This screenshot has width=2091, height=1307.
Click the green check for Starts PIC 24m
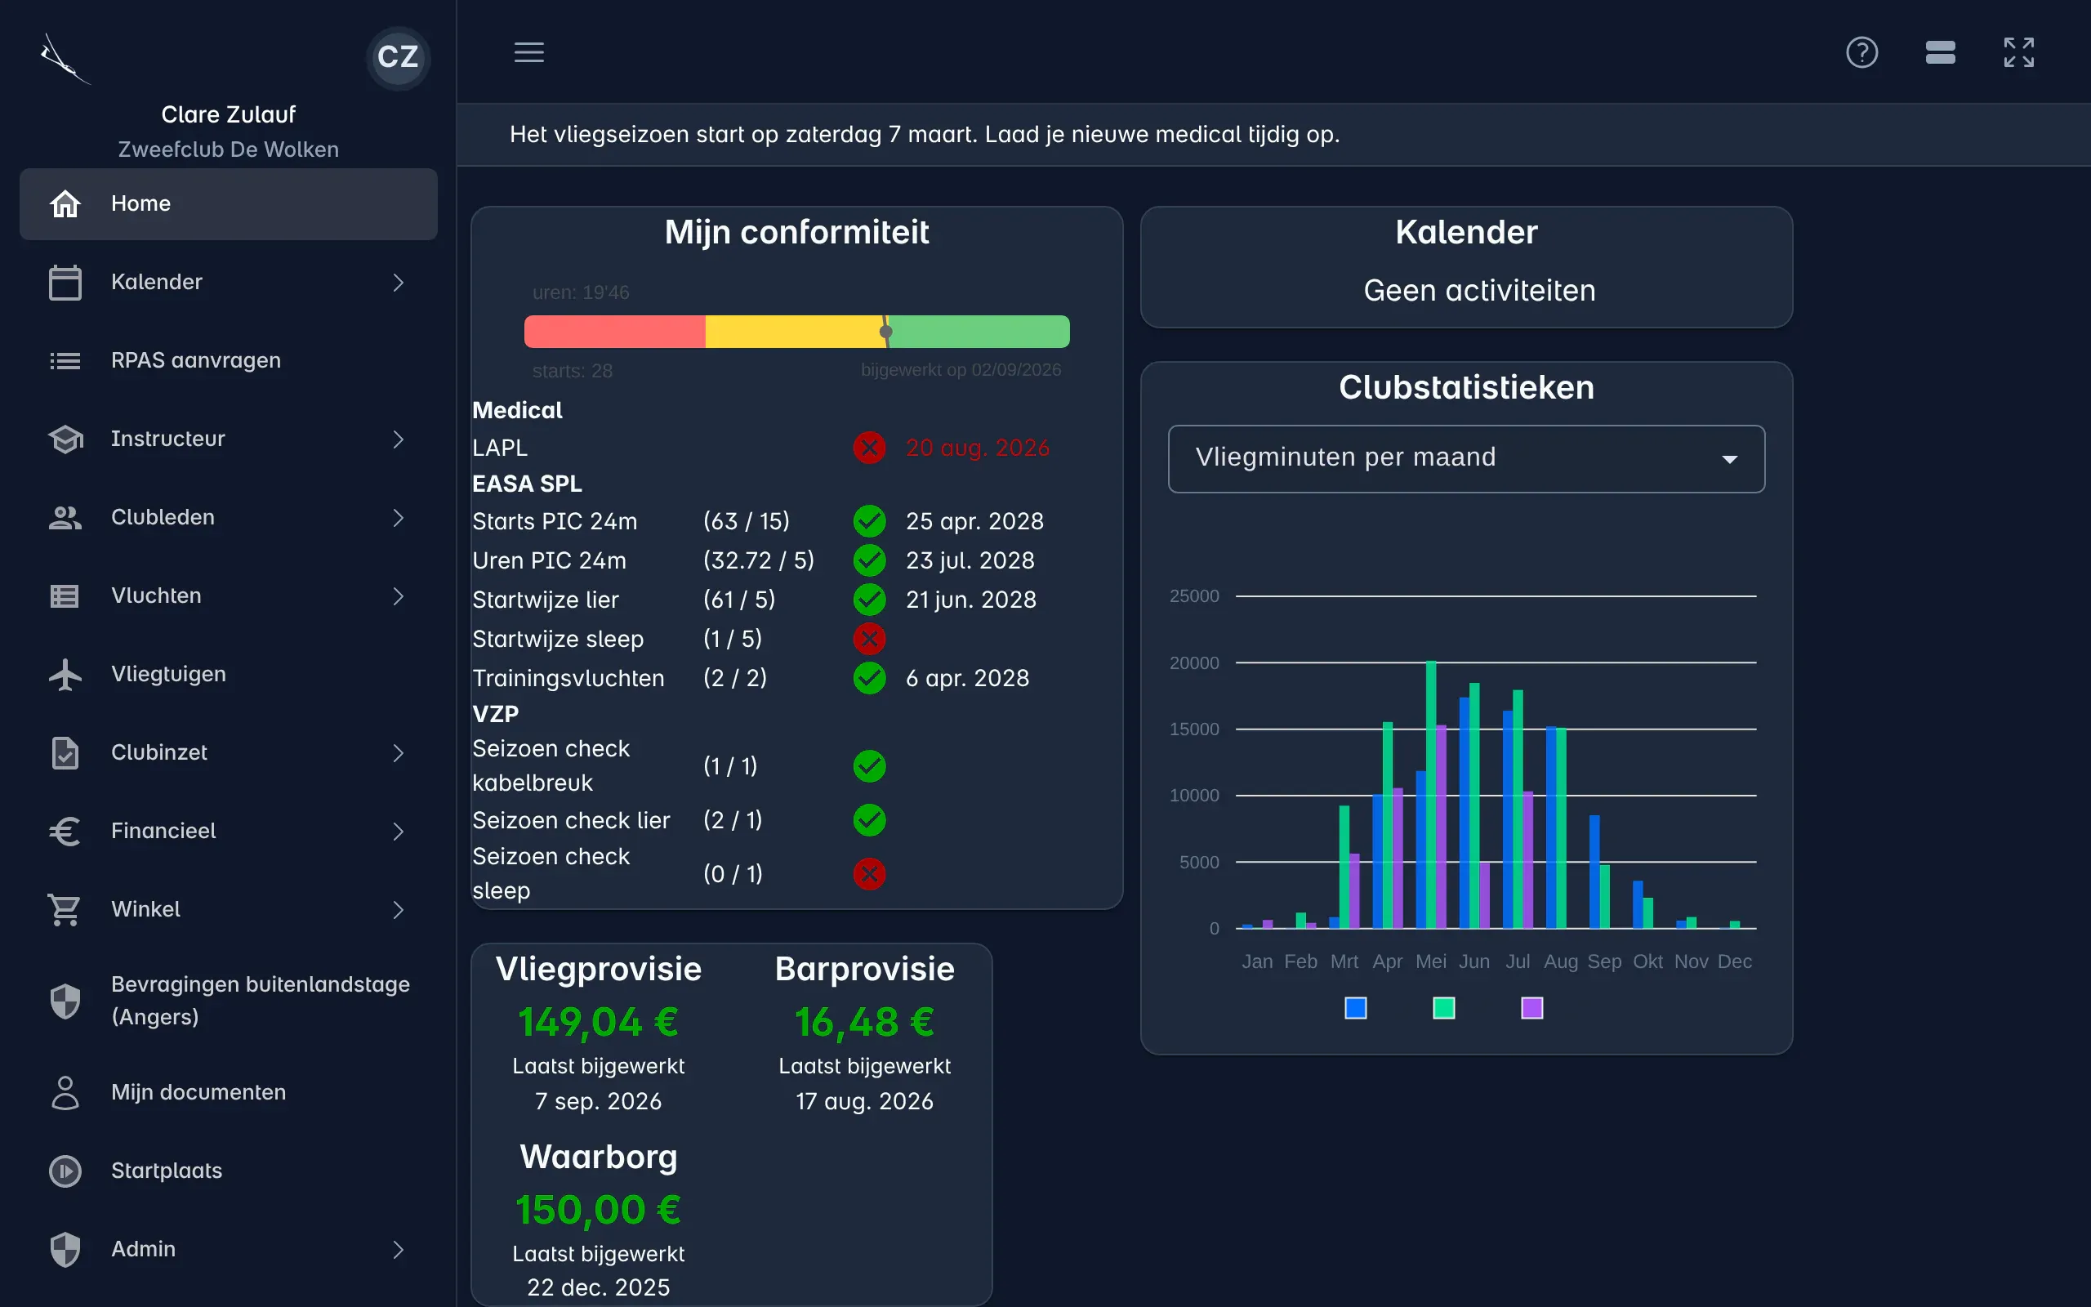[869, 521]
